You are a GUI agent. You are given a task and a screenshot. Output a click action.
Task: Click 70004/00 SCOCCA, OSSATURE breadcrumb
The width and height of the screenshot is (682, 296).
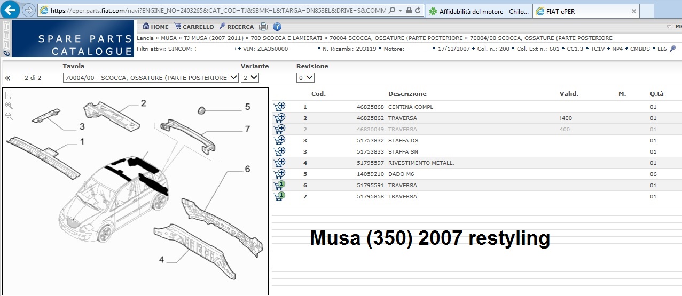541,38
